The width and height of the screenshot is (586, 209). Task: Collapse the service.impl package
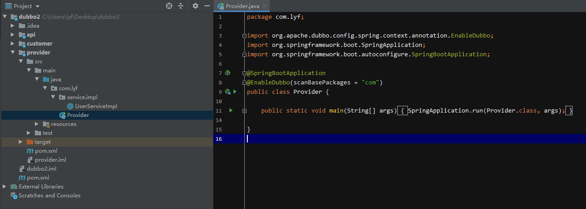coord(53,97)
